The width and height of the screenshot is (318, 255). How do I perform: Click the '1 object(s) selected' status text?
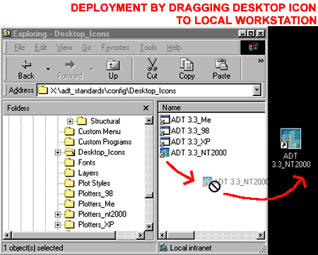click(x=33, y=248)
